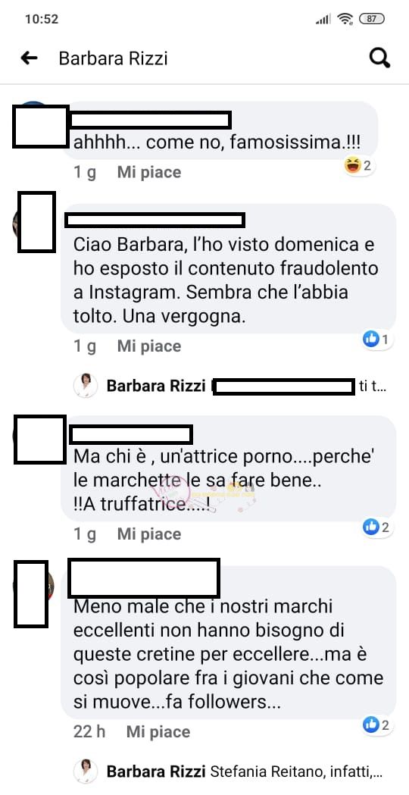This screenshot has width=409, height=795.
Task: Like the 'famosissima' comment with Mi piace
Action: coord(149,172)
